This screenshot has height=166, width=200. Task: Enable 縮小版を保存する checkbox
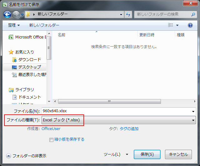tap(51, 140)
